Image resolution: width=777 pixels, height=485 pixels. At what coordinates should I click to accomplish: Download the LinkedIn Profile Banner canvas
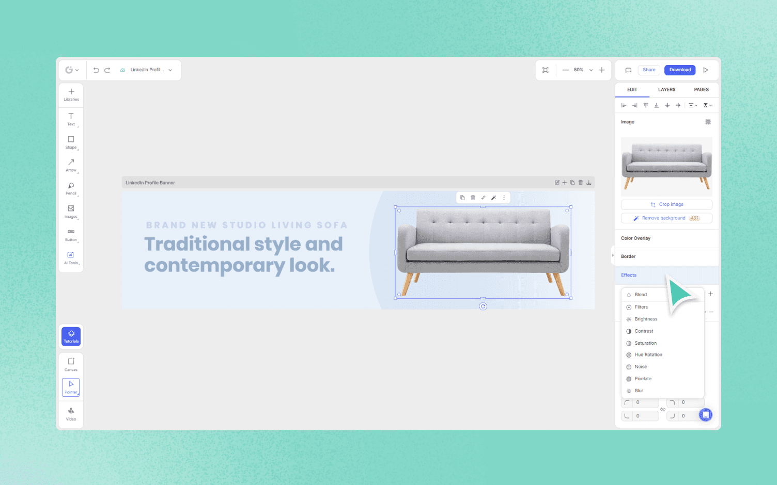[589, 183]
